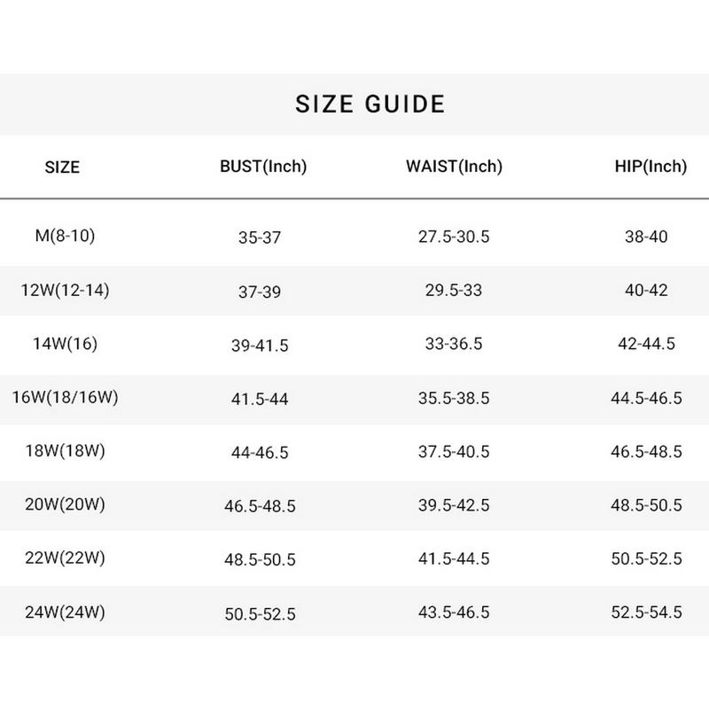Click the SIZE column header
Image resolution: width=709 pixels, height=709 pixels.
(62, 167)
